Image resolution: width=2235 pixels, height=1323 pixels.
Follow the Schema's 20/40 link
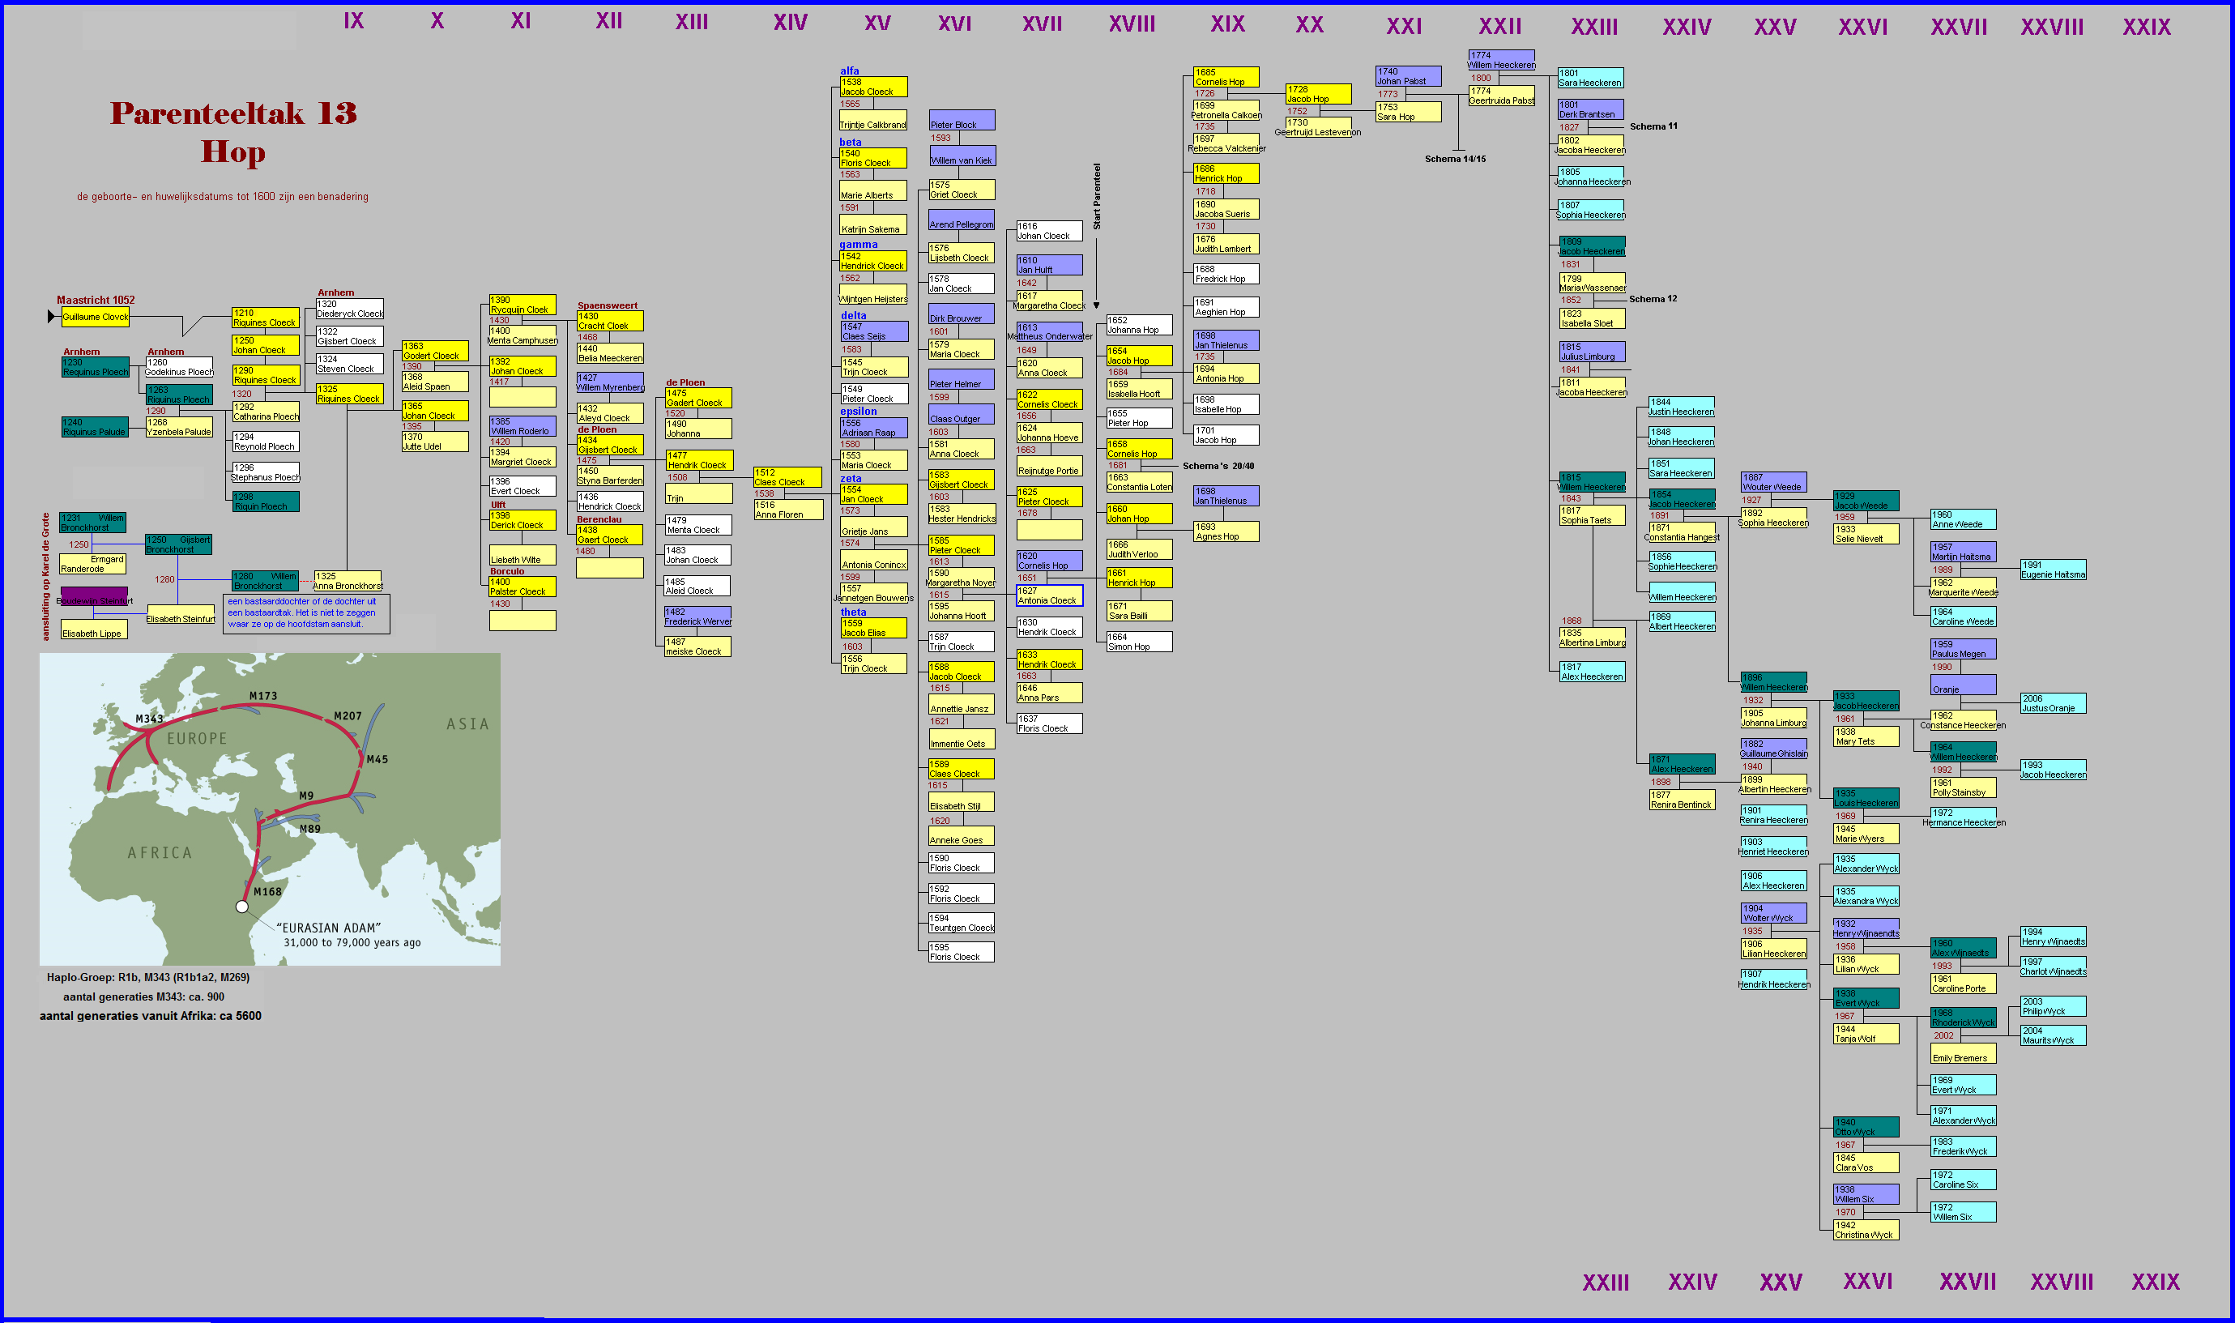1218,467
